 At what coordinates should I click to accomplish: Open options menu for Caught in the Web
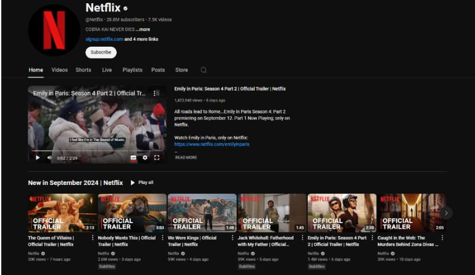[442, 238]
